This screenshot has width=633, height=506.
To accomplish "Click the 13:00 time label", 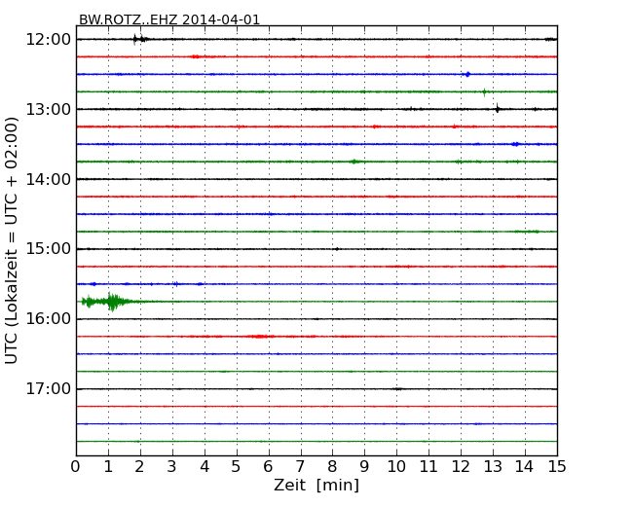I will click(x=48, y=109).
